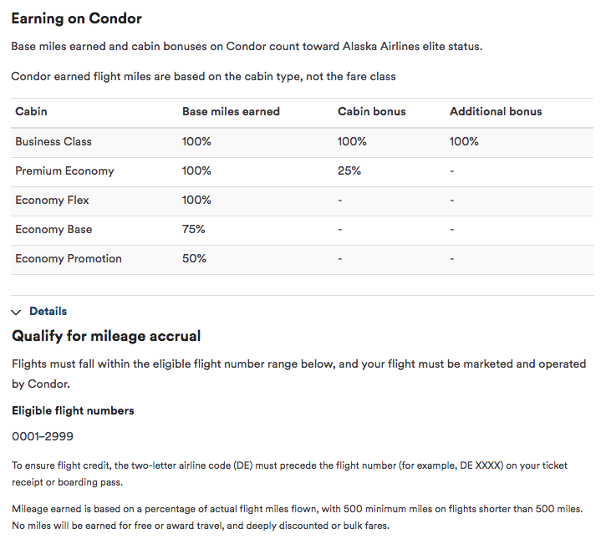601x539 pixels.
Task: Click the Details disclosure label
Action: (48, 311)
